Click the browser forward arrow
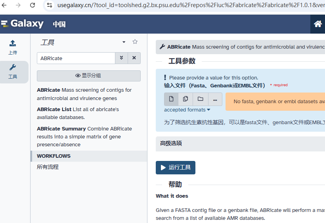 point(18,5)
